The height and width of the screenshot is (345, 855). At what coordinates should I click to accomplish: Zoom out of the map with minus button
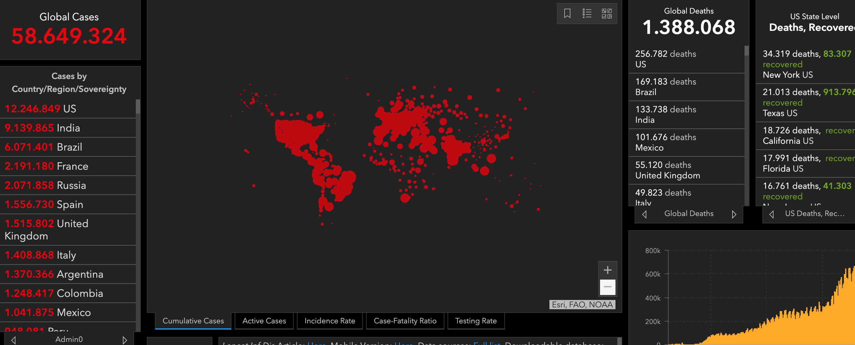pyautogui.click(x=607, y=287)
